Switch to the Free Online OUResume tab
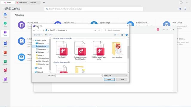191x107 pixels. [x=28, y=3]
